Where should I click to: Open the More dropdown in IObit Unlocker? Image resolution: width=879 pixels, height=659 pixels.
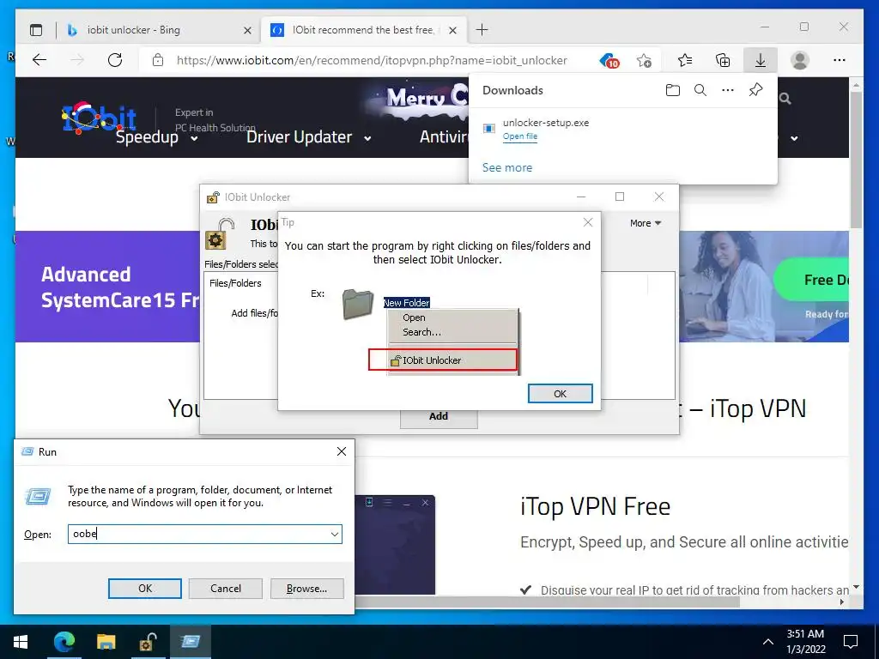tap(646, 223)
